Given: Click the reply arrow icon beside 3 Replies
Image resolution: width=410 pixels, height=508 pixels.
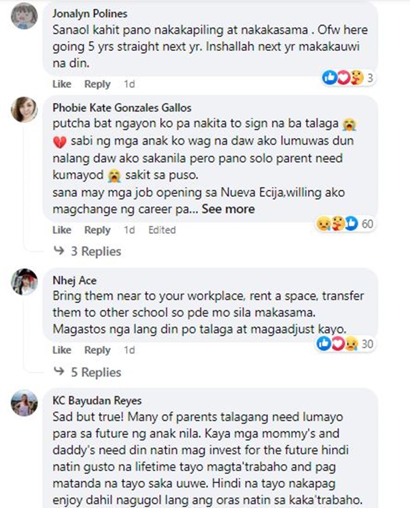Looking at the screenshot, I should click(x=59, y=250).
